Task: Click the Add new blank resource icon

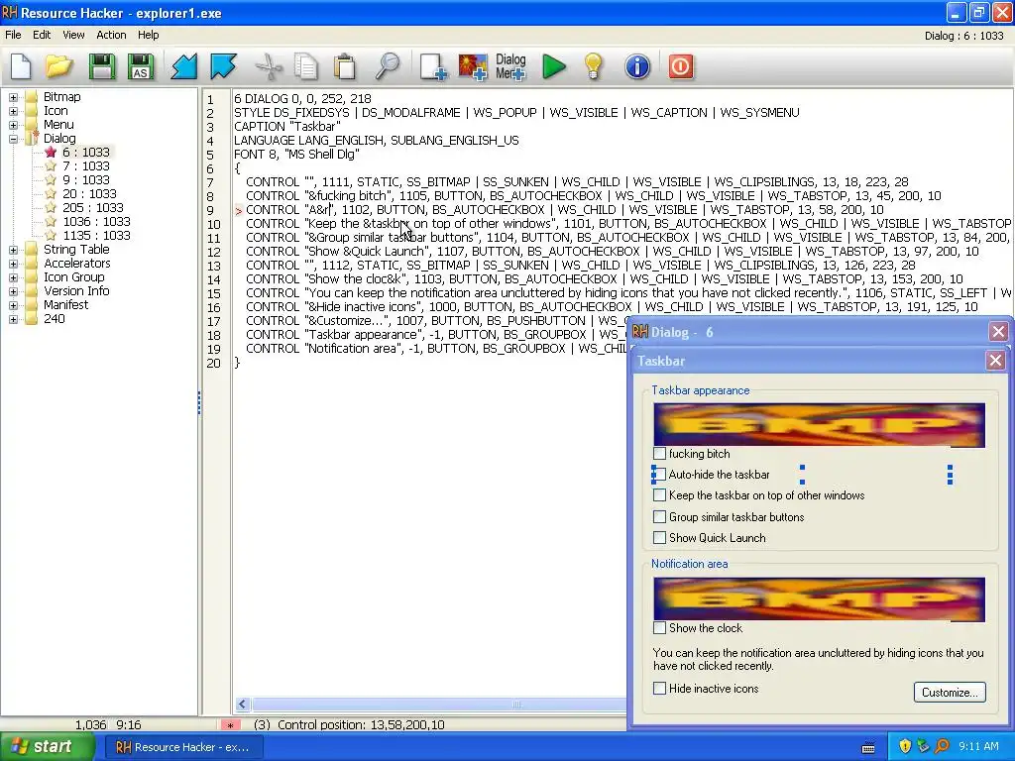Action: [x=433, y=66]
